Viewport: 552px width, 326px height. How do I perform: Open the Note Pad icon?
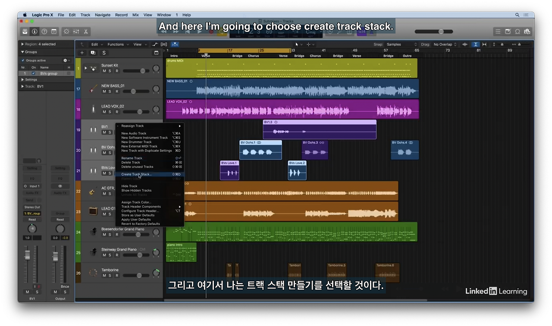pos(508,31)
